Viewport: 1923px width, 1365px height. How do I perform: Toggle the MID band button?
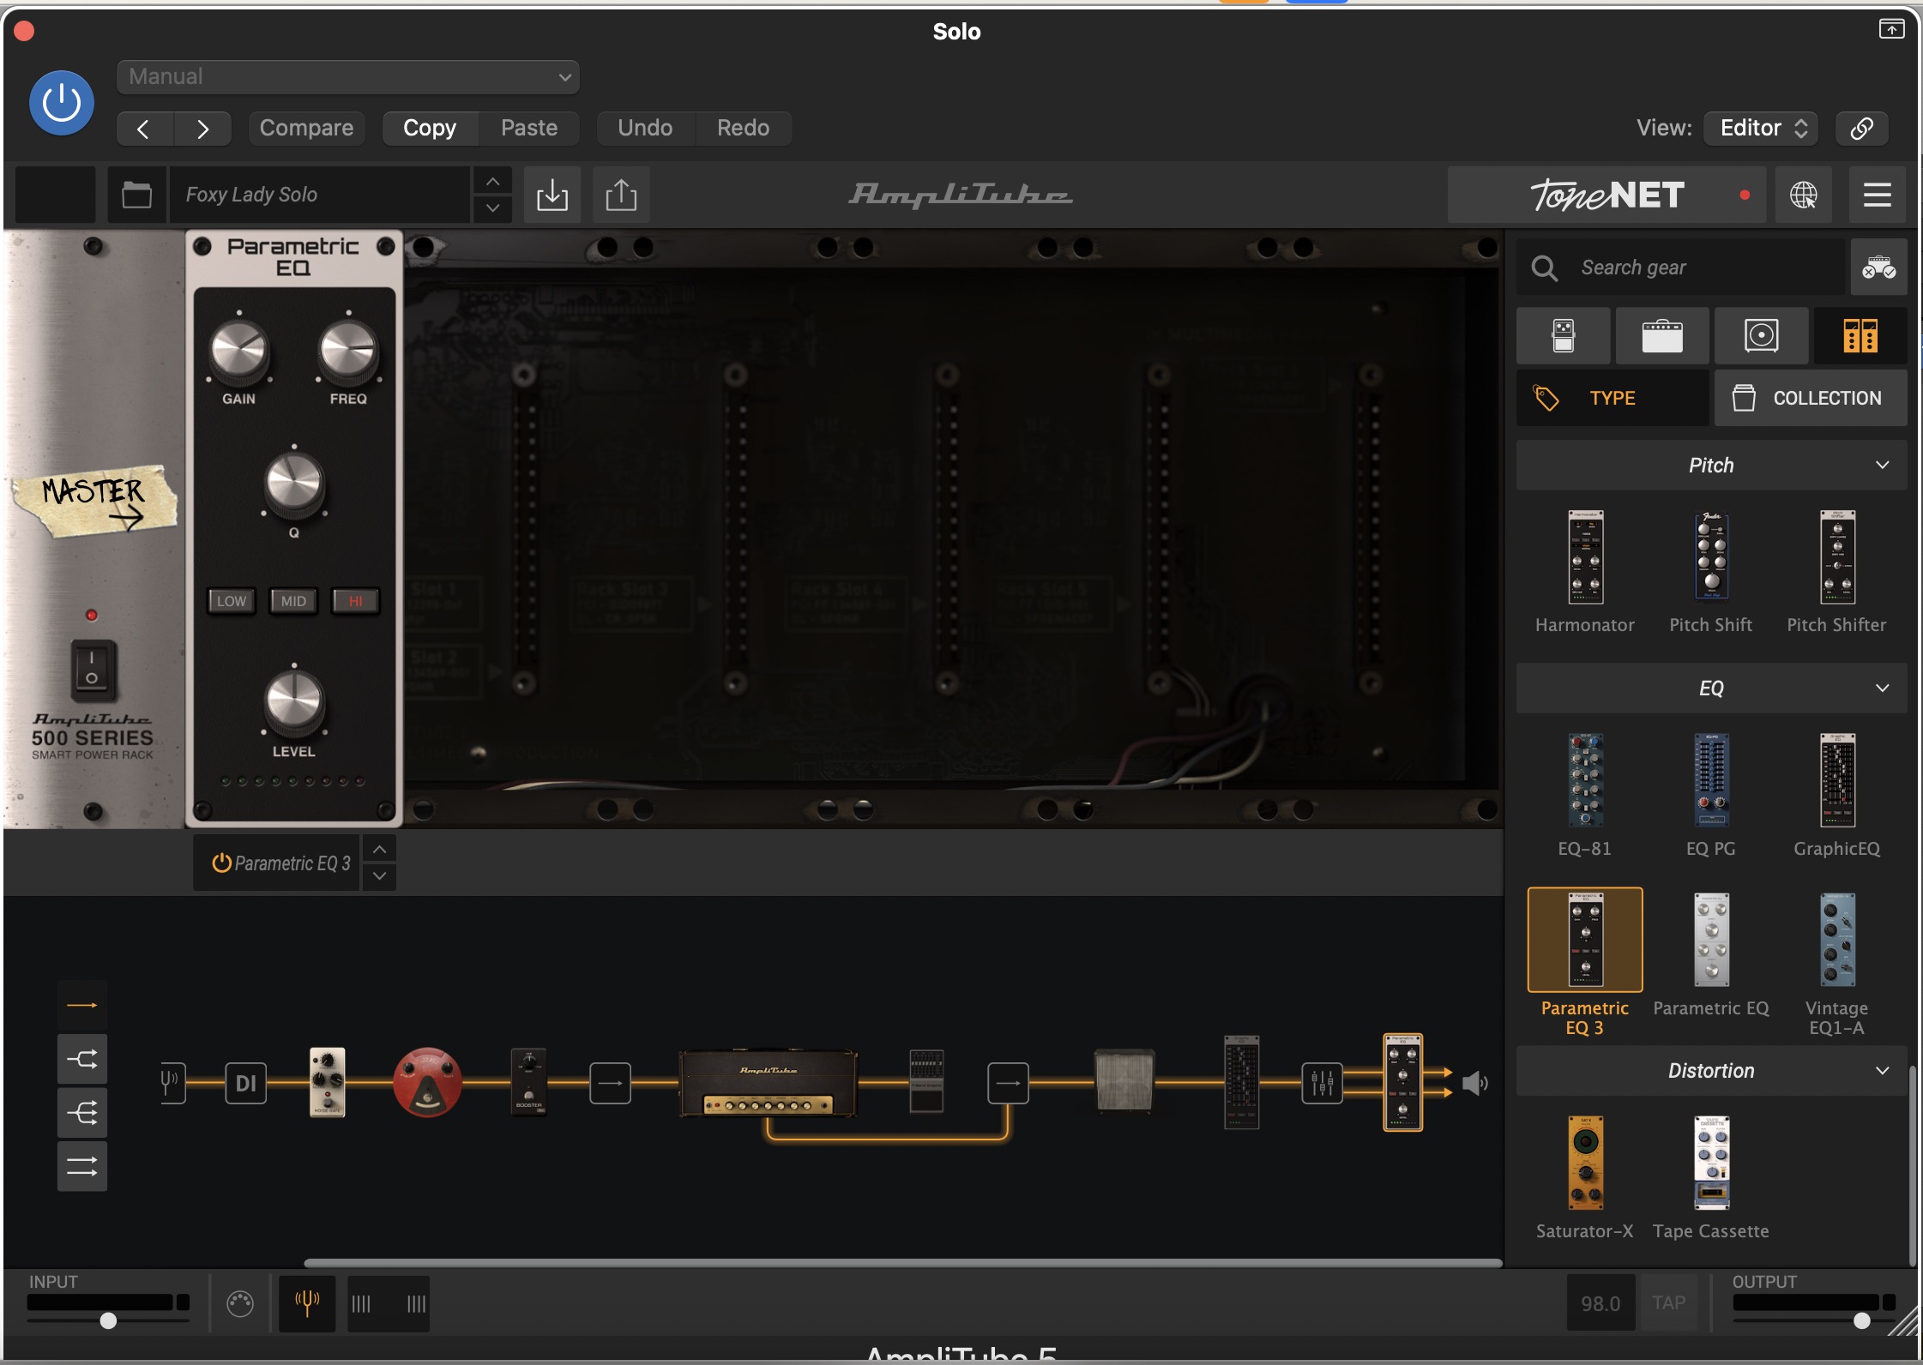pos(293,601)
